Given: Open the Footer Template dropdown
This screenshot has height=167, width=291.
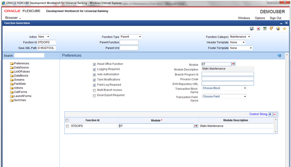Looking at the screenshot, I should pyautogui.click(x=241, y=48).
